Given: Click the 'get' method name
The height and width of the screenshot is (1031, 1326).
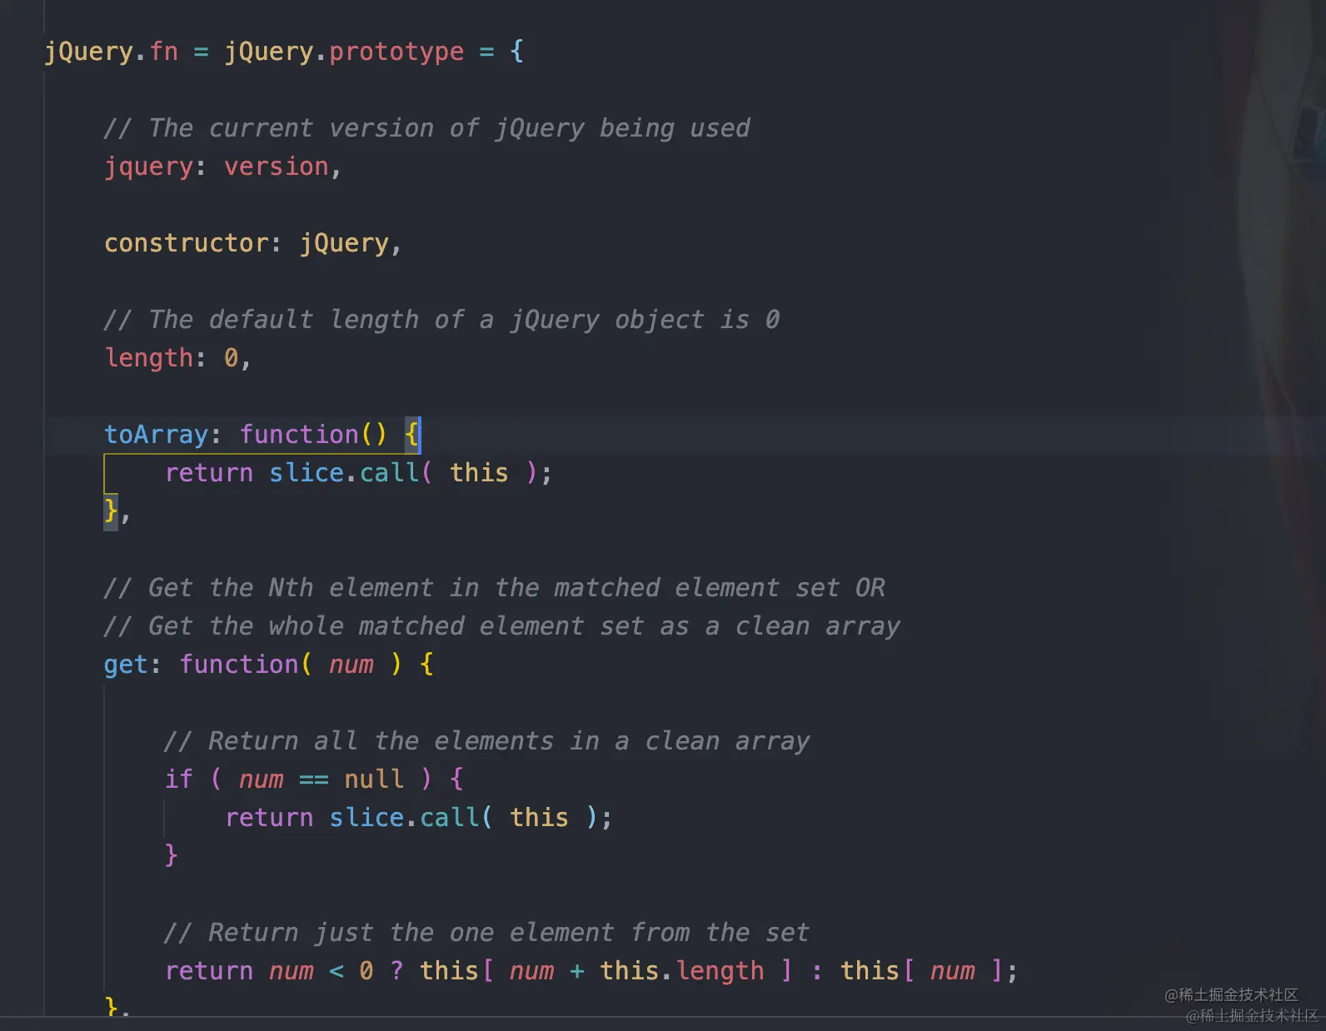Looking at the screenshot, I should click(126, 665).
